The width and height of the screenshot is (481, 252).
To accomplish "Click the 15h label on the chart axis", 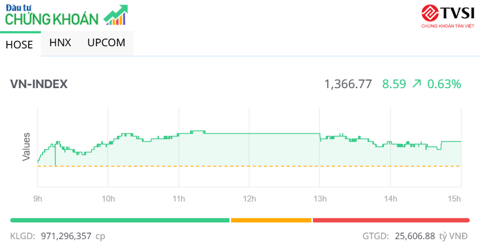I will 455,198.
